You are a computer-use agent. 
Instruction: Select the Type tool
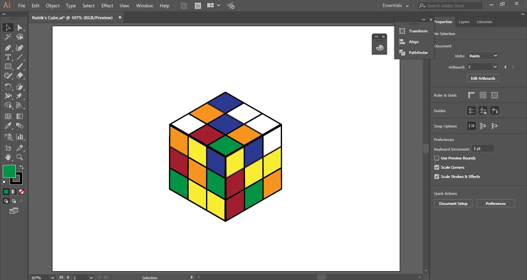[8, 57]
